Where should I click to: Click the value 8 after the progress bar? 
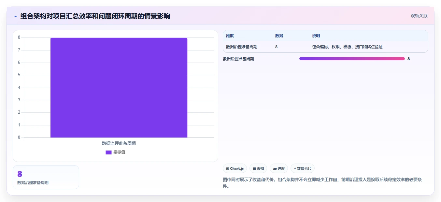409,59
